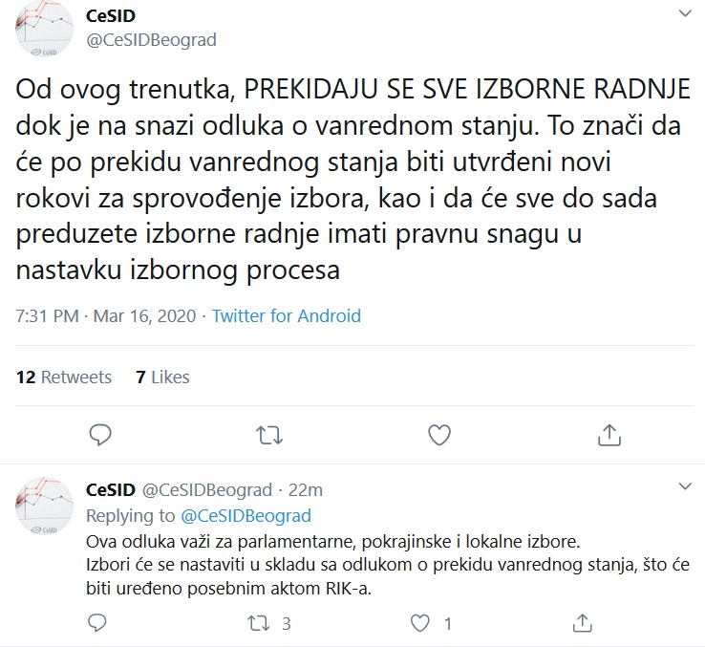Click the CeSID avatar on reply tweet

click(44, 507)
